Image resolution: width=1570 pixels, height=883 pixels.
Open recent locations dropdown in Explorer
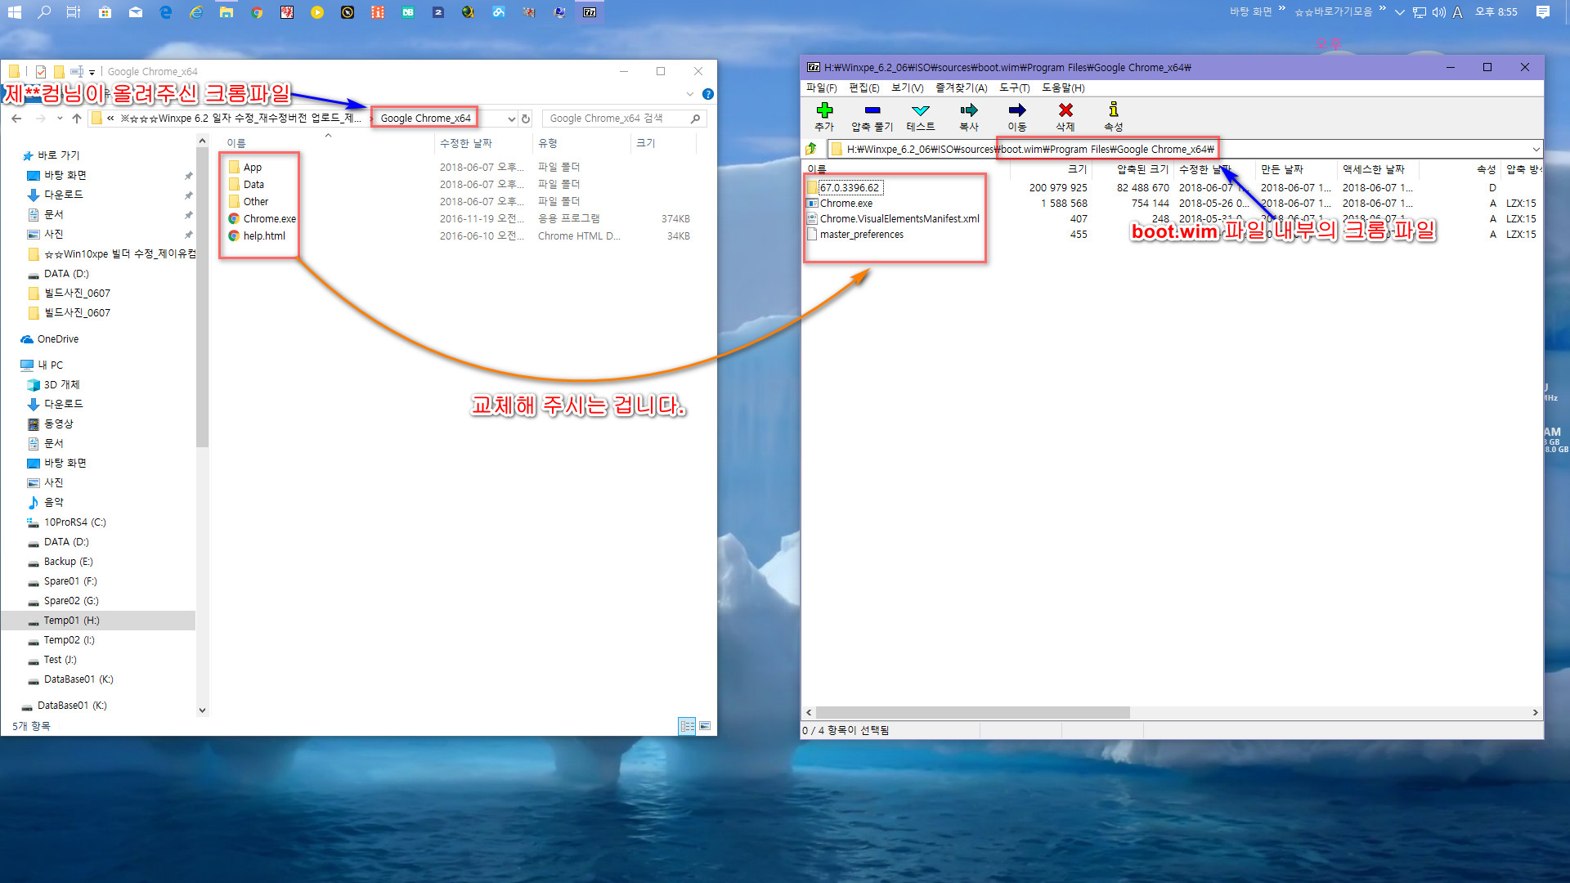tap(60, 119)
